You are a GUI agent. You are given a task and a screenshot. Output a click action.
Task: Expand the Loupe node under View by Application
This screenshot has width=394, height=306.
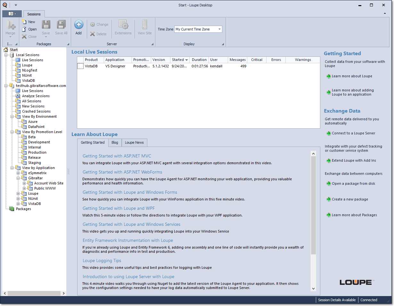tap(18, 193)
